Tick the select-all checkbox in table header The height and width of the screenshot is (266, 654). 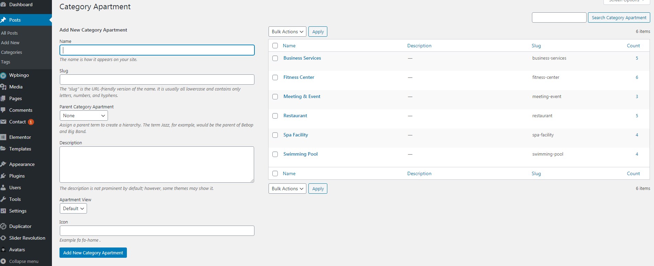point(275,46)
